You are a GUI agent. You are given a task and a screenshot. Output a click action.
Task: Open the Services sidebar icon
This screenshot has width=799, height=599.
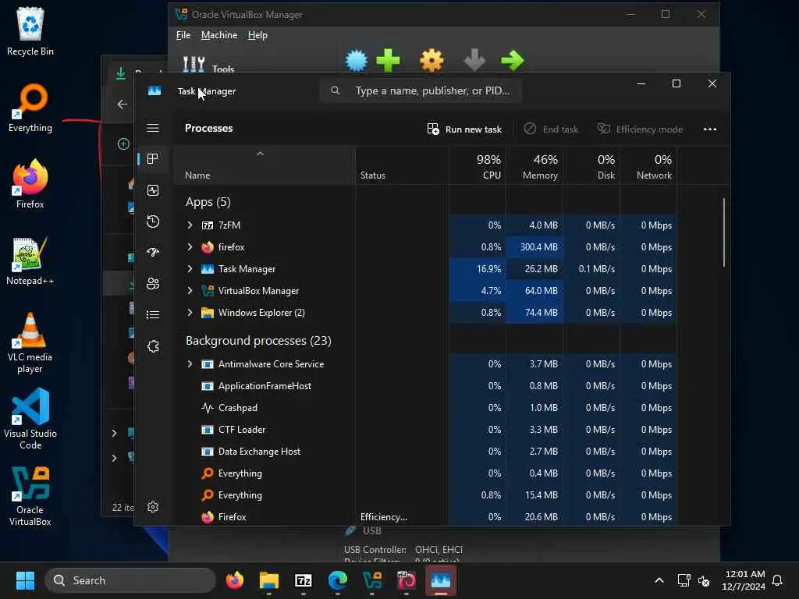point(153,346)
